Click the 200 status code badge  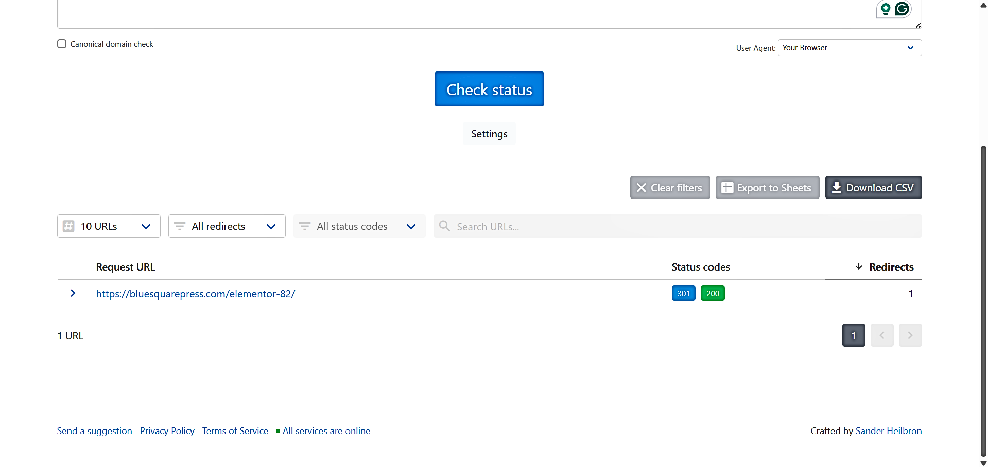(713, 293)
